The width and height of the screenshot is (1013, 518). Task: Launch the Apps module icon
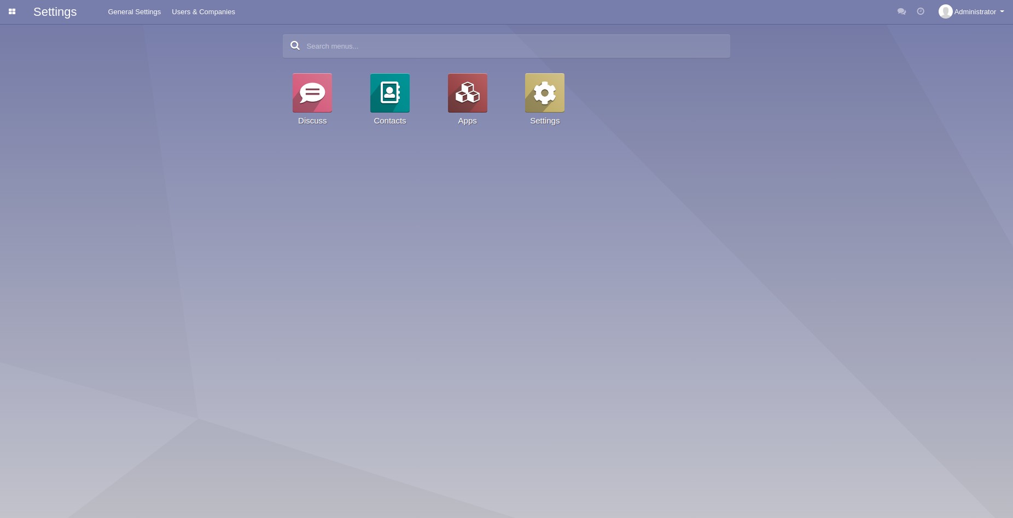pos(468,93)
